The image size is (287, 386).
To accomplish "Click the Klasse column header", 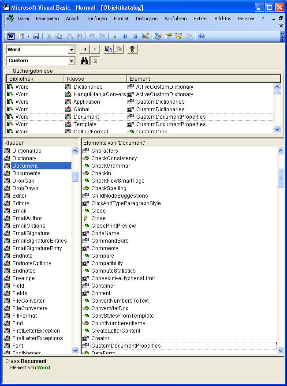I will point(95,79).
